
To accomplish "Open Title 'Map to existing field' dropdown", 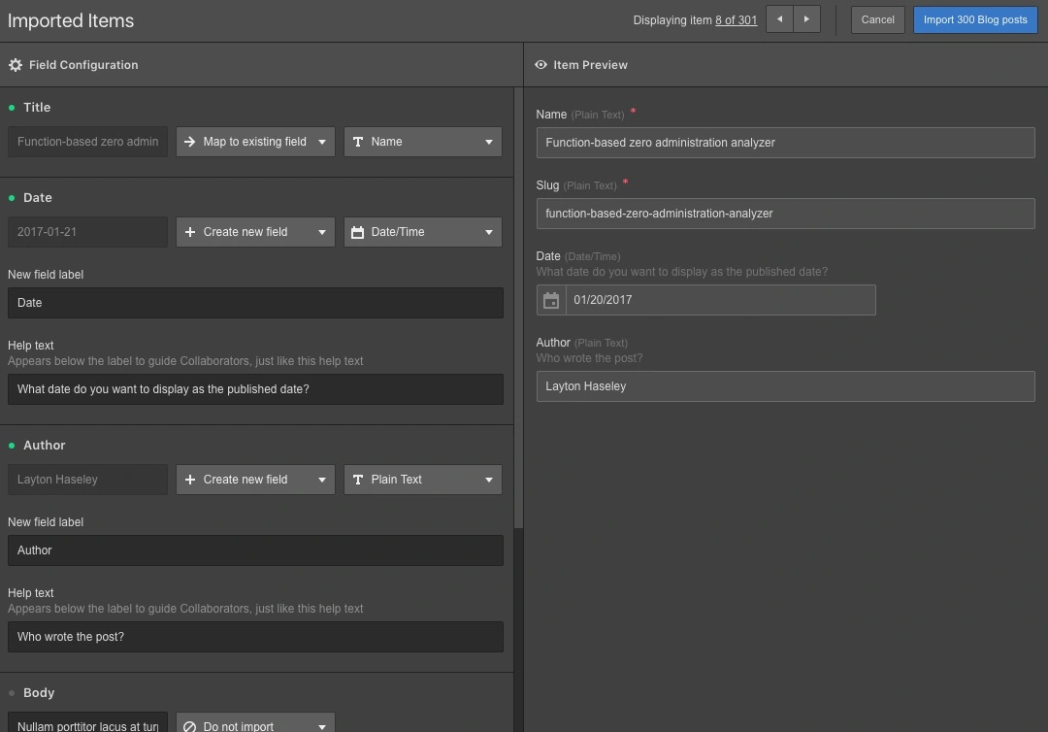I will (255, 142).
